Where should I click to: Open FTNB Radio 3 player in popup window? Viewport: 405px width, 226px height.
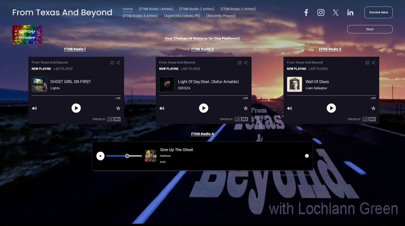click(367, 63)
